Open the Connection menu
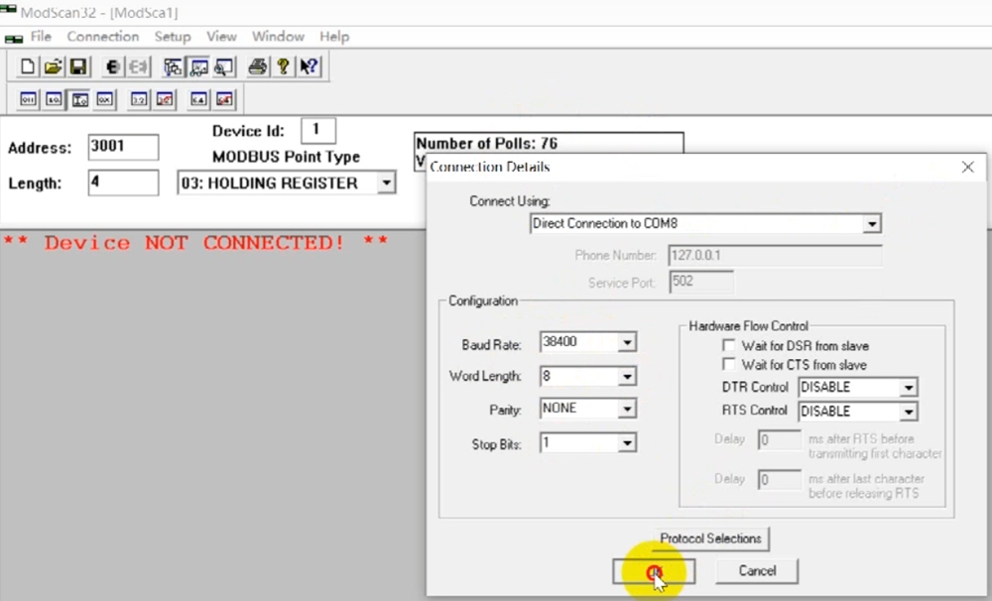The image size is (992, 601). point(103,37)
